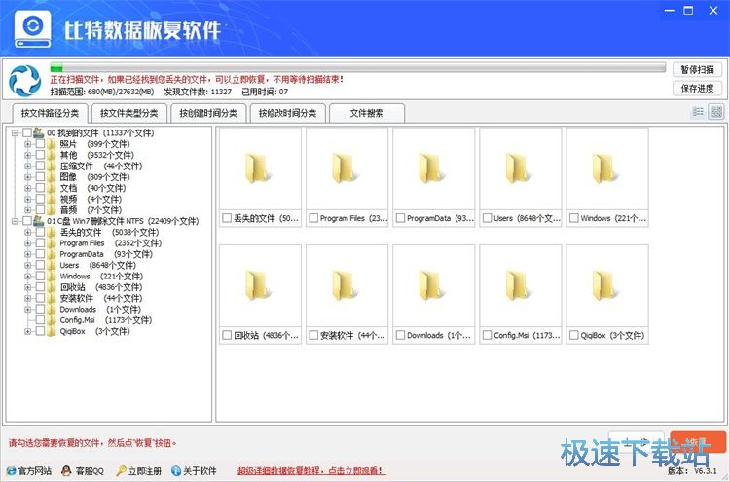The width and height of the screenshot is (730, 482).
Task: Tick the 文档 tree checkbox
Action: point(41,188)
